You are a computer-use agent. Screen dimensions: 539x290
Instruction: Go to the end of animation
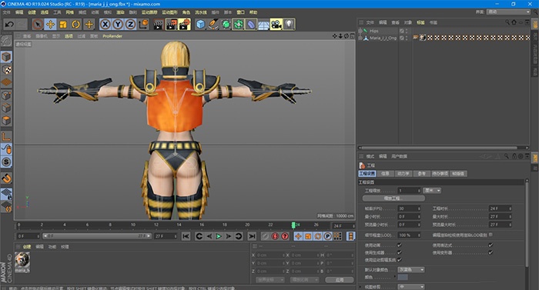pyautogui.click(x=252, y=236)
